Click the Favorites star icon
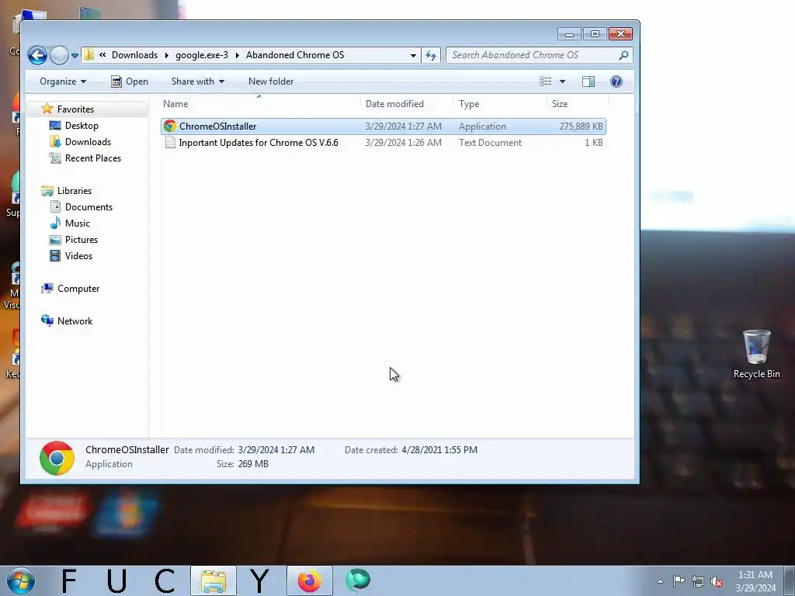The image size is (795, 596). [x=47, y=109]
